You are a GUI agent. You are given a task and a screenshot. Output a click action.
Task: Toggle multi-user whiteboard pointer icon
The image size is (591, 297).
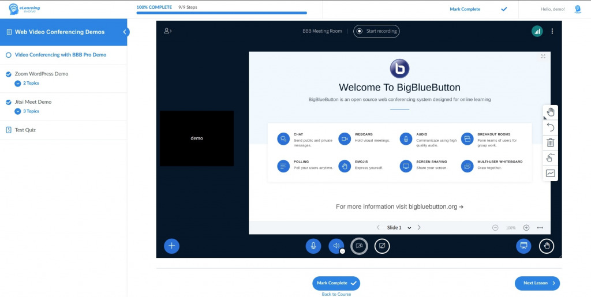pos(550,157)
